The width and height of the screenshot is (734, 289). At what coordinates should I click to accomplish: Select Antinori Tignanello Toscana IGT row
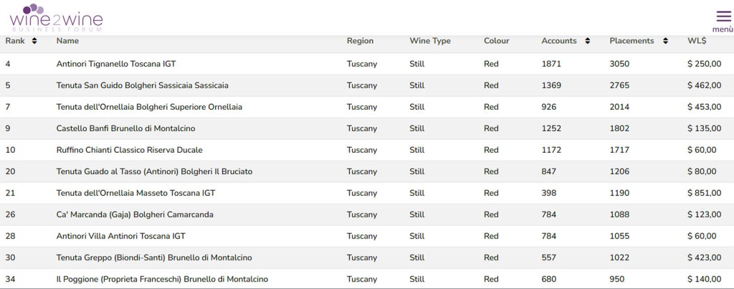[115, 64]
